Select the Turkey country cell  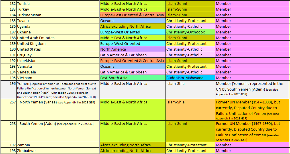[58, 9]
